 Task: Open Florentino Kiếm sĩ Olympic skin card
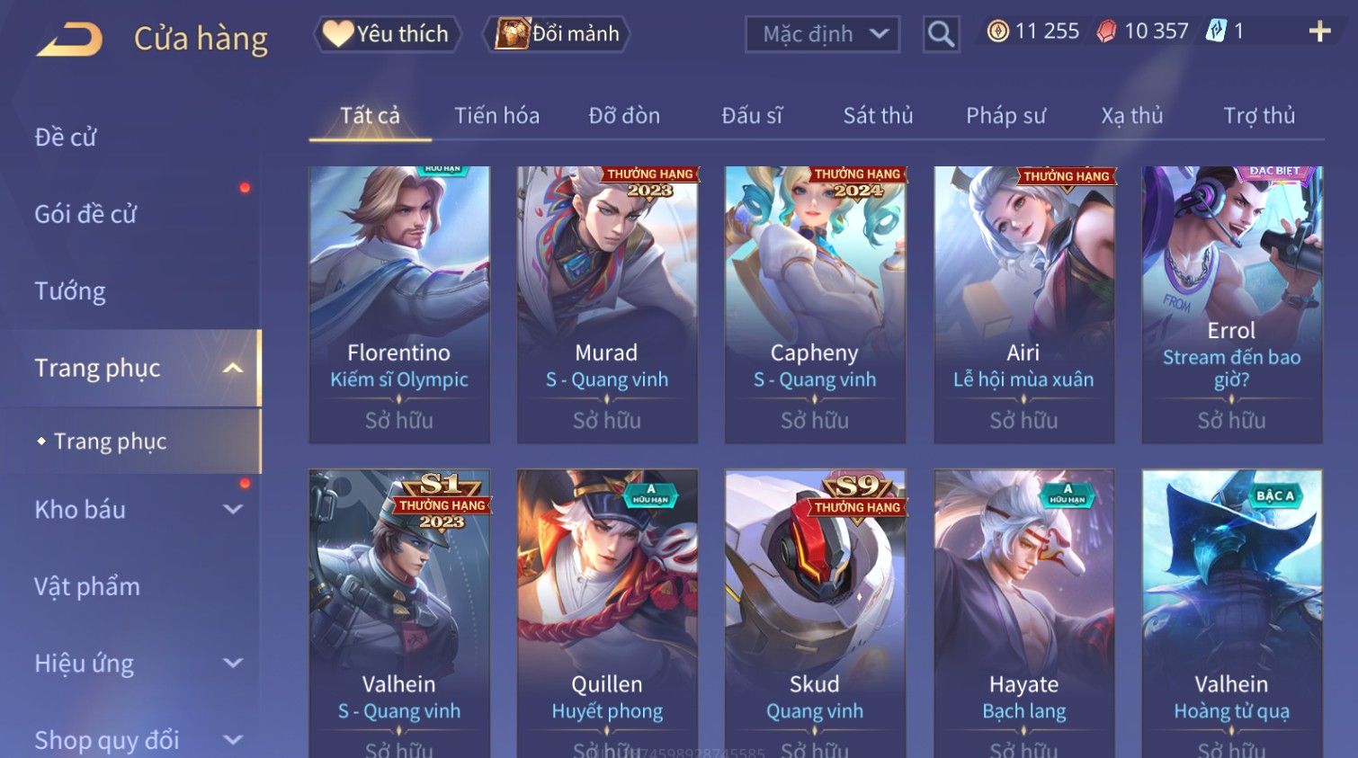point(399,304)
